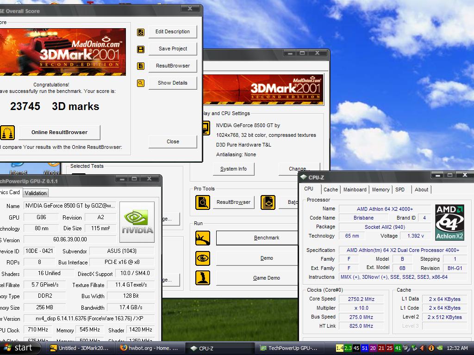Click the Game Demo joystick icon
Viewport: 474px width, 355px height.
[x=203, y=278]
